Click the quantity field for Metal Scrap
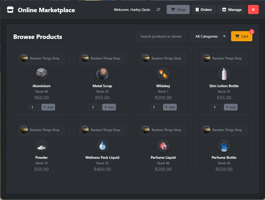Screen dimensions: 265x200 pos(95,107)
